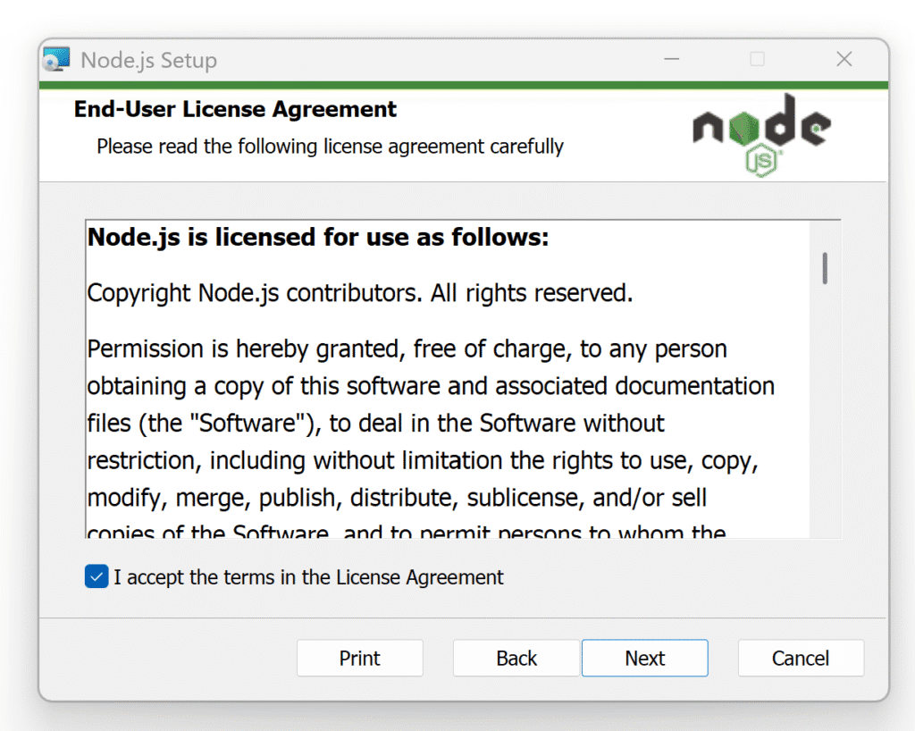Click the Copyright Node.js contributors line

360,293
